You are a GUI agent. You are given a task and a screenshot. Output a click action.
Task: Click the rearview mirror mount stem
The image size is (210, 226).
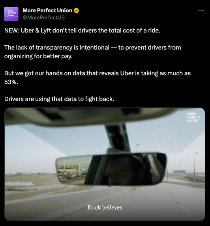pyautogui.click(x=118, y=137)
